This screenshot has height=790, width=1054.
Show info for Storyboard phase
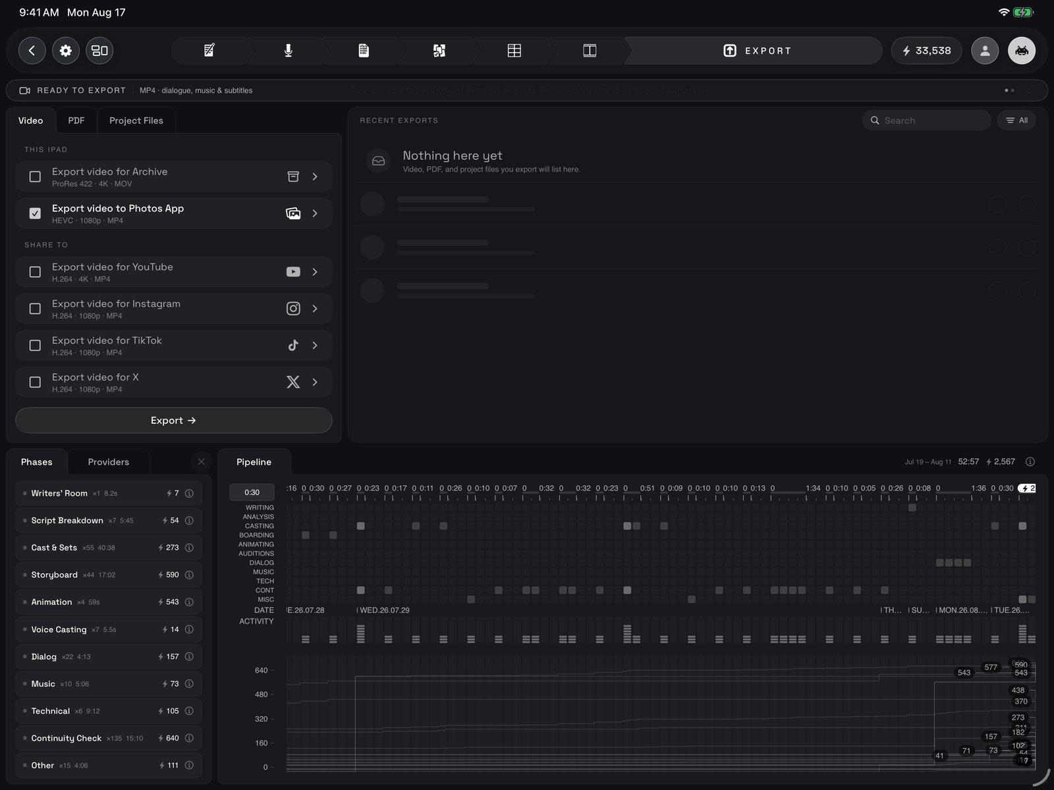[x=189, y=575]
